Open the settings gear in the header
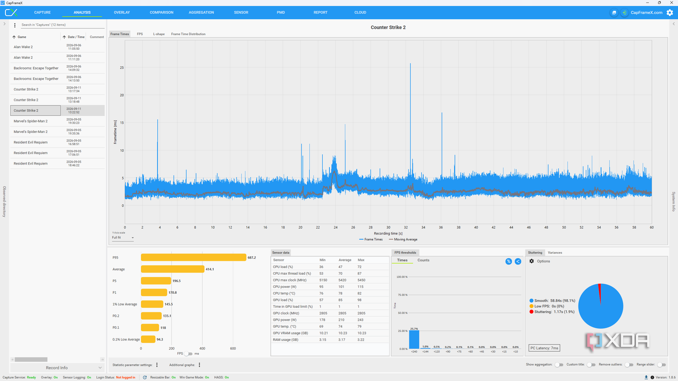 coord(670,13)
